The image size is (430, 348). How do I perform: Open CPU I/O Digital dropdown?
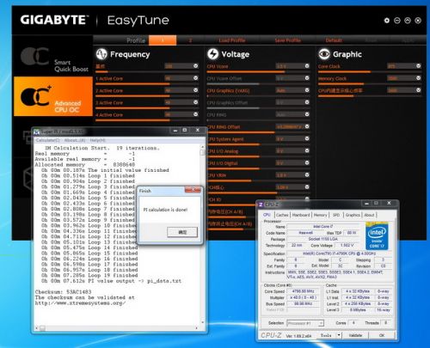[x=307, y=162]
